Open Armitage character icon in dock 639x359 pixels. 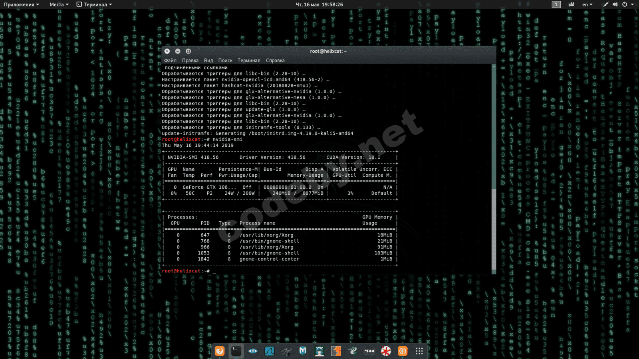(x=319, y=351)
